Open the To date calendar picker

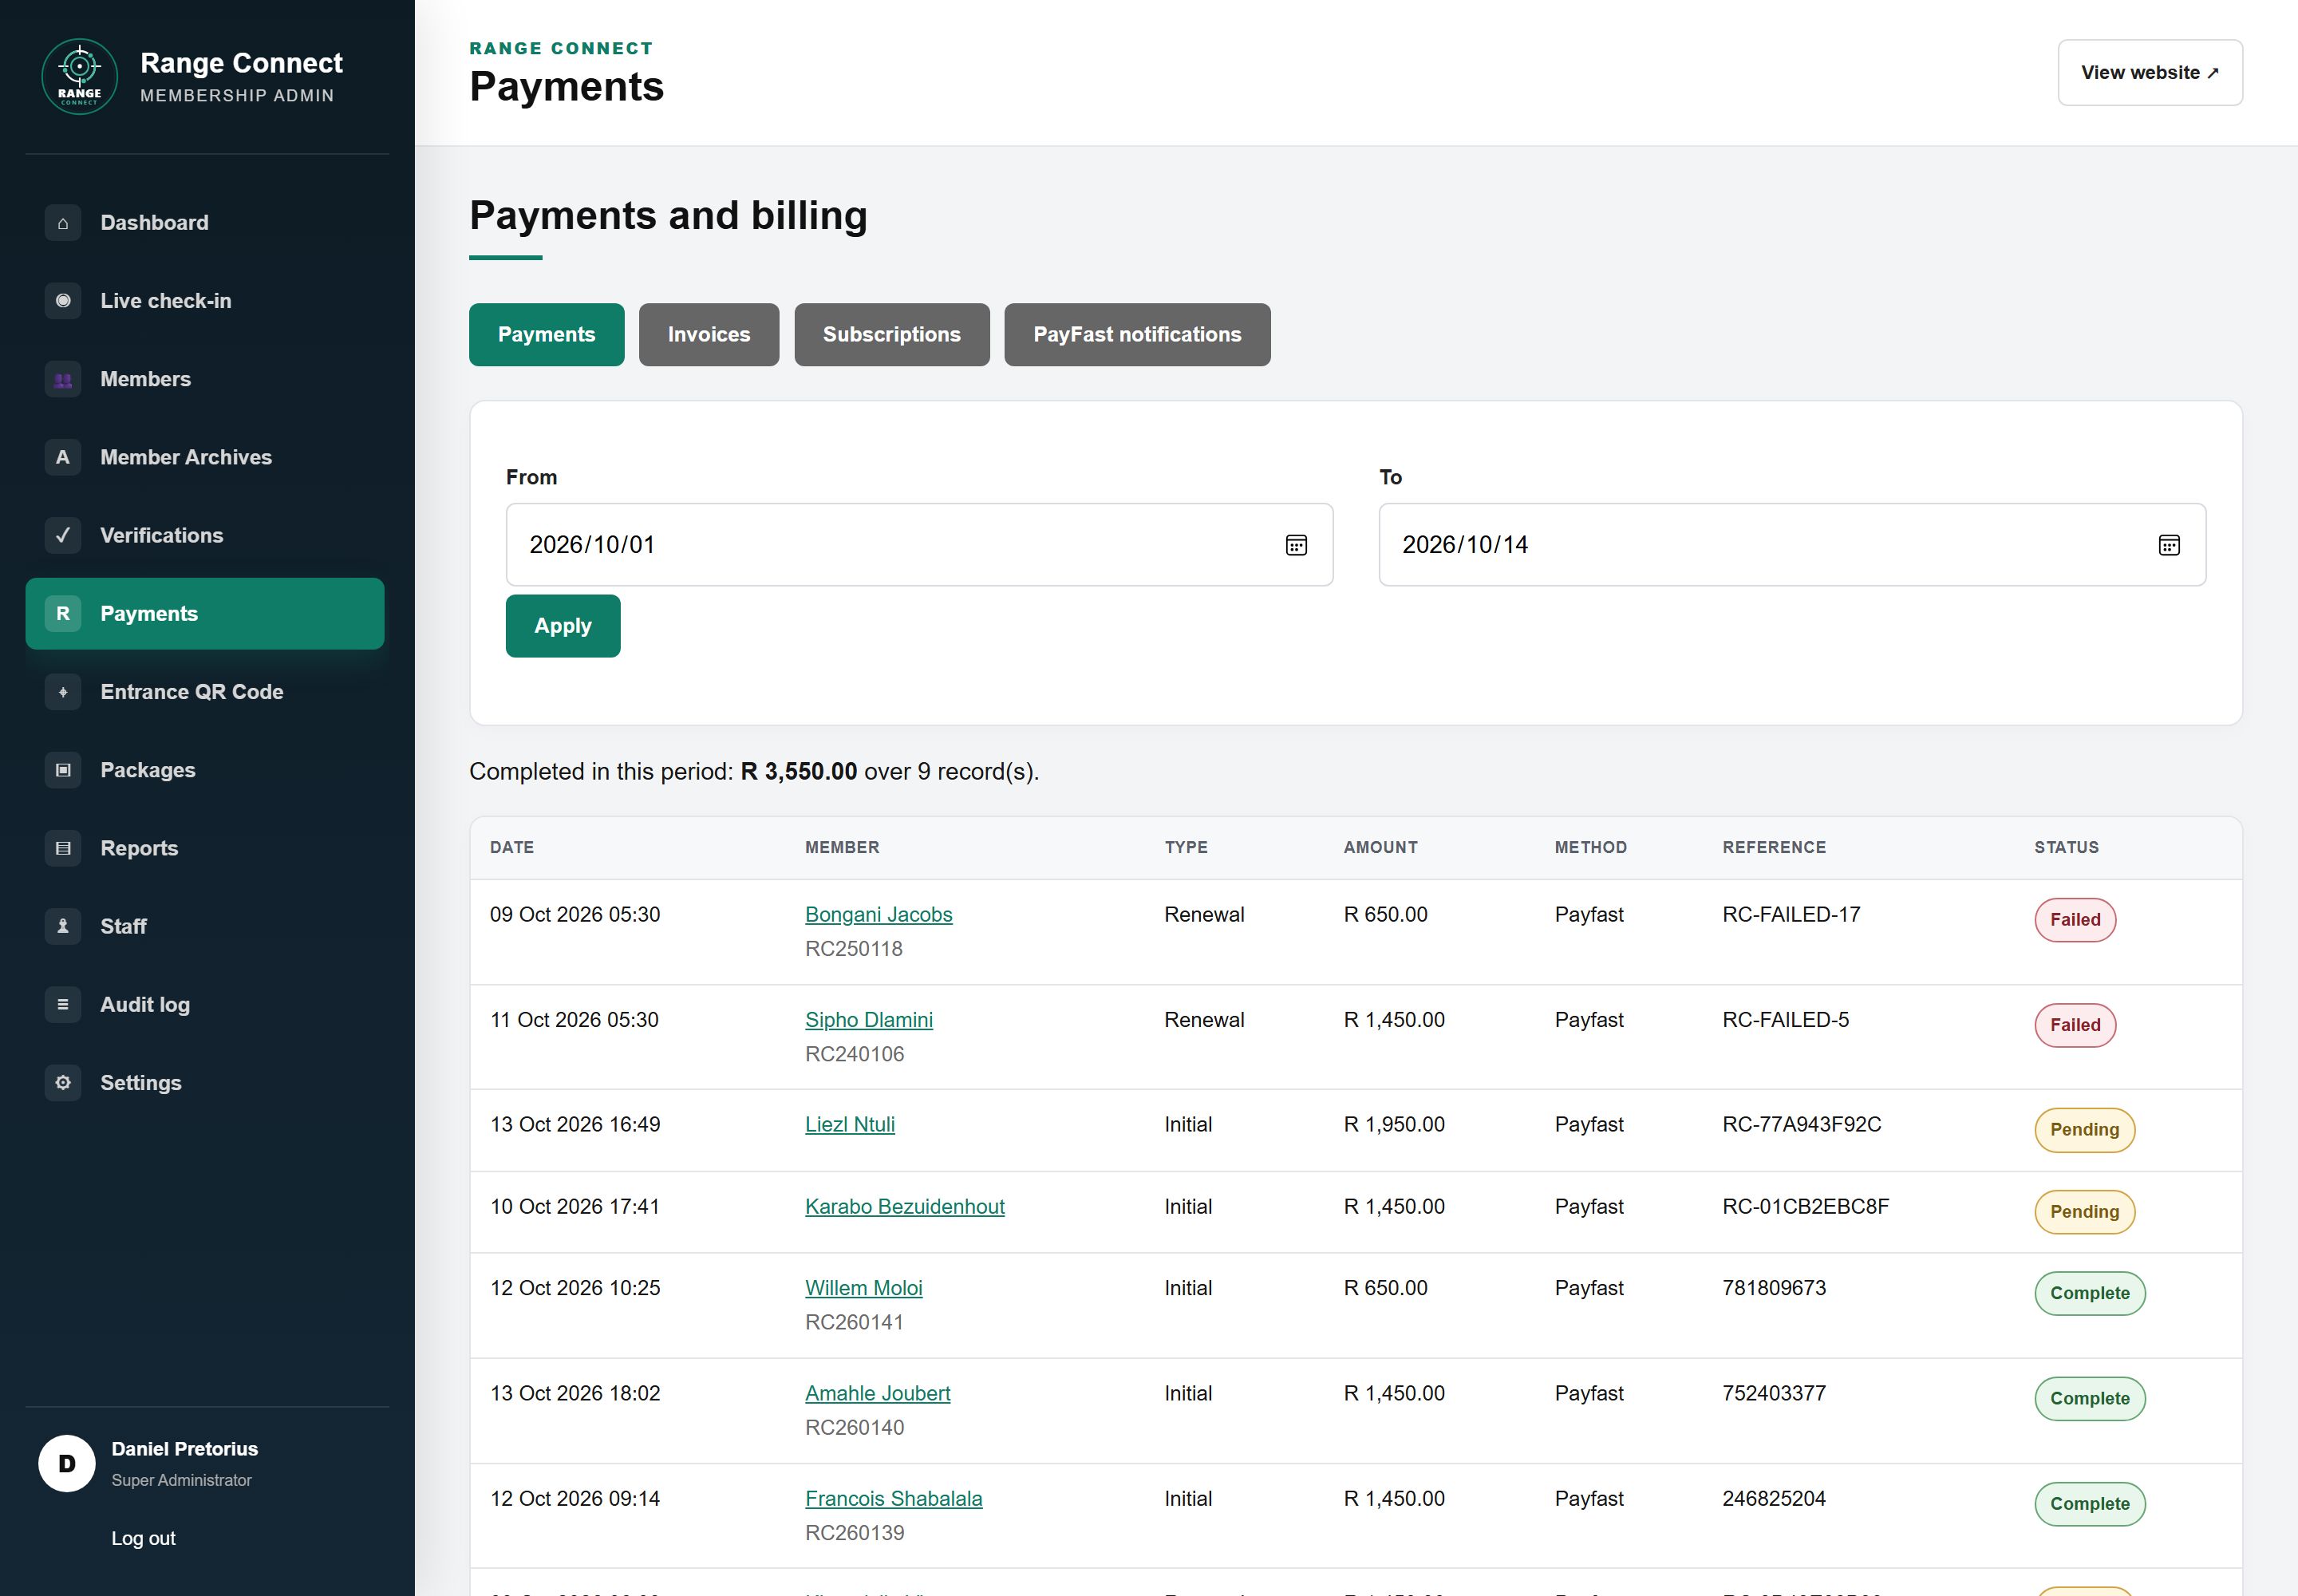pos(2169,545)
